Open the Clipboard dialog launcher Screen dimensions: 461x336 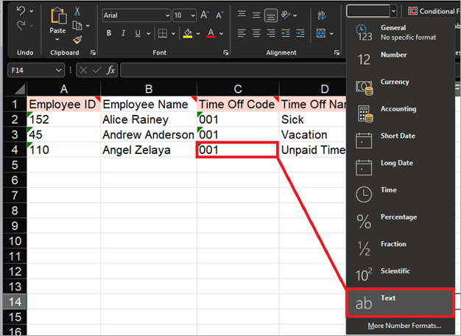pyautogui.click(x=93, y=52)
